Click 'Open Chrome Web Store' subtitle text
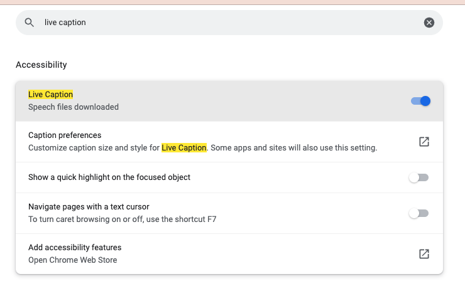The height and width of the screenshot is (301, 465). click(73, 260)
